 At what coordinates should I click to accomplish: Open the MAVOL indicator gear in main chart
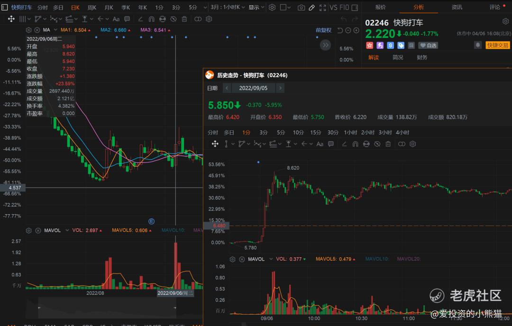tap(29, 230)
